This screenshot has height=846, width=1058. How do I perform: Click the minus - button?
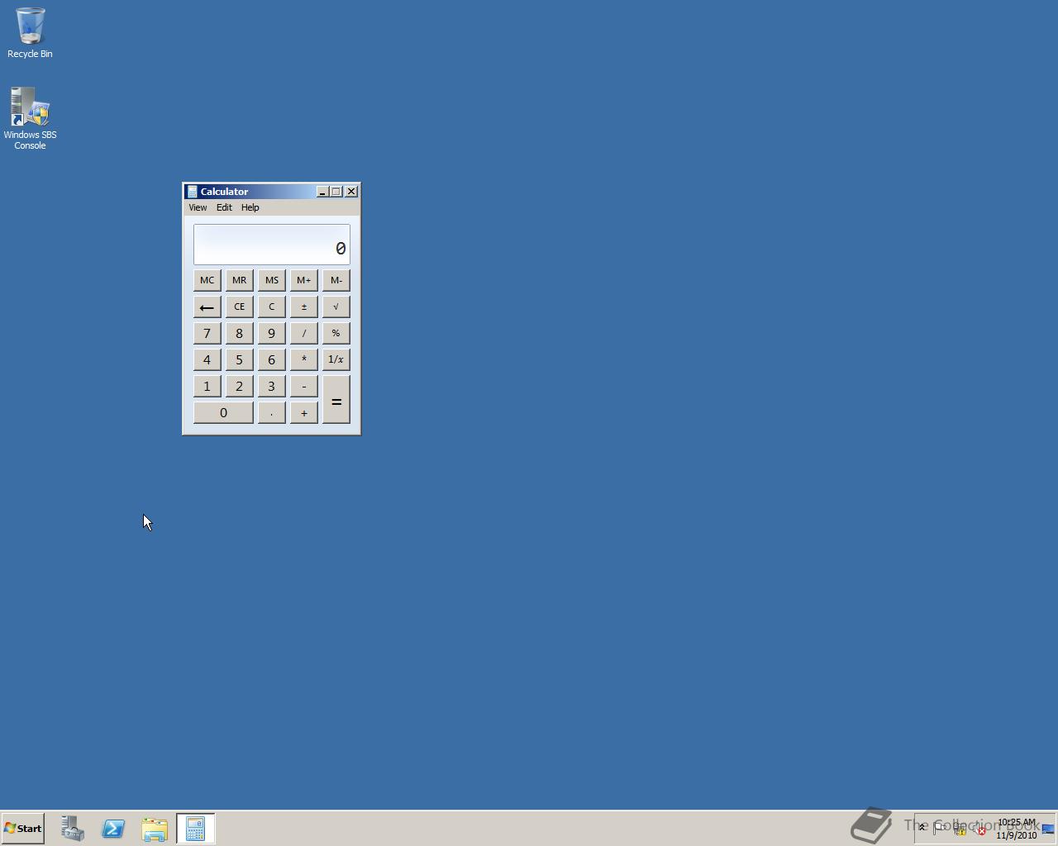tap(303, 386)
